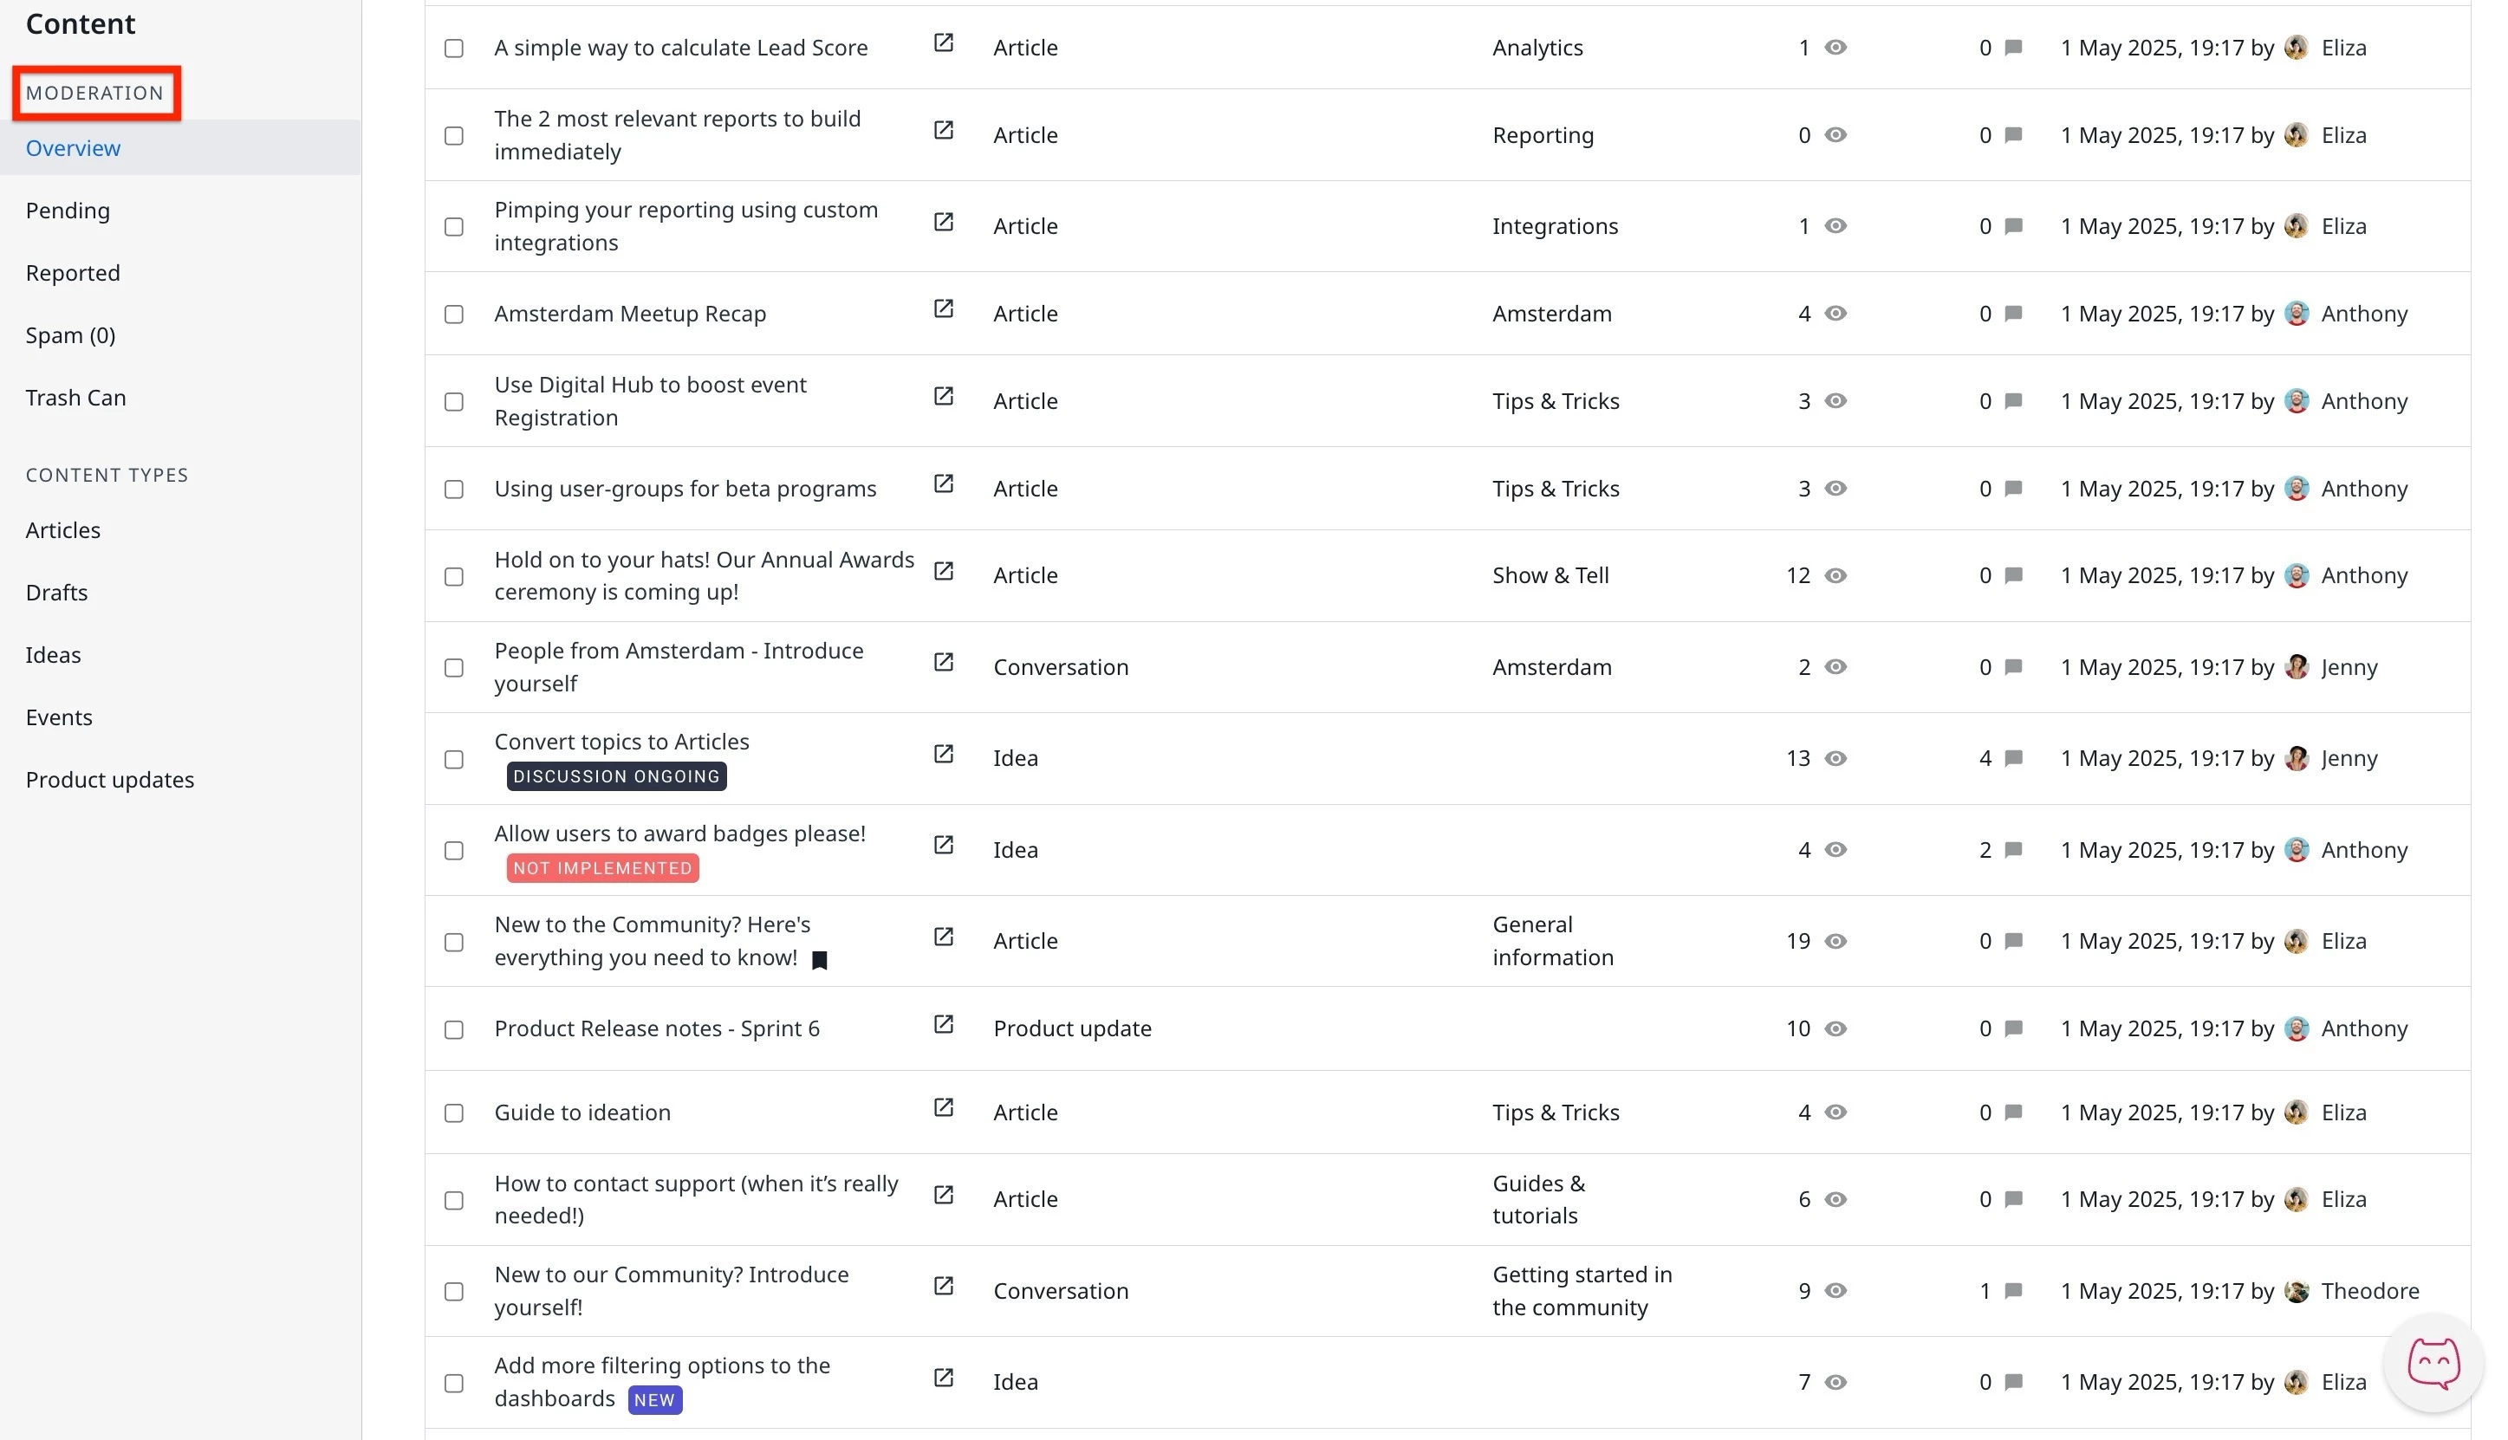Image resolution: width=2508 pixels, height=1440 pixels.
Task: Open the chat assistant bubble icon
Action: (2432, 1363)
